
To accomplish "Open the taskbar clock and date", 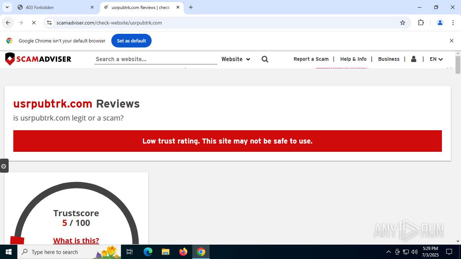I will pos(430,252).
